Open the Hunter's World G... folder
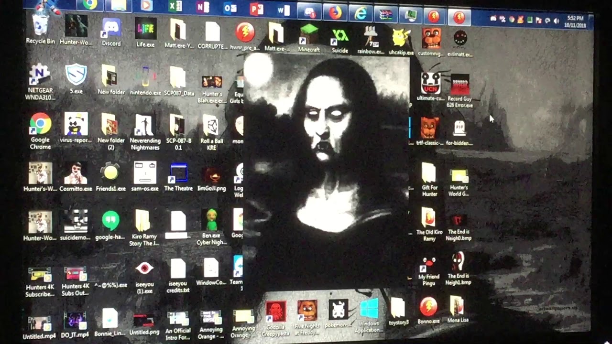This screenshot has height=344, width=612. pos(459,182)
